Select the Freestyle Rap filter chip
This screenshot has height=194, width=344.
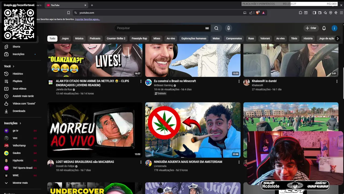point(139,39)
